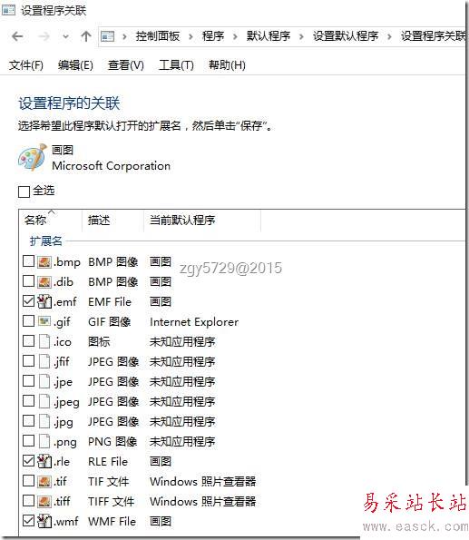Click the .ico blank file icon

44,341
